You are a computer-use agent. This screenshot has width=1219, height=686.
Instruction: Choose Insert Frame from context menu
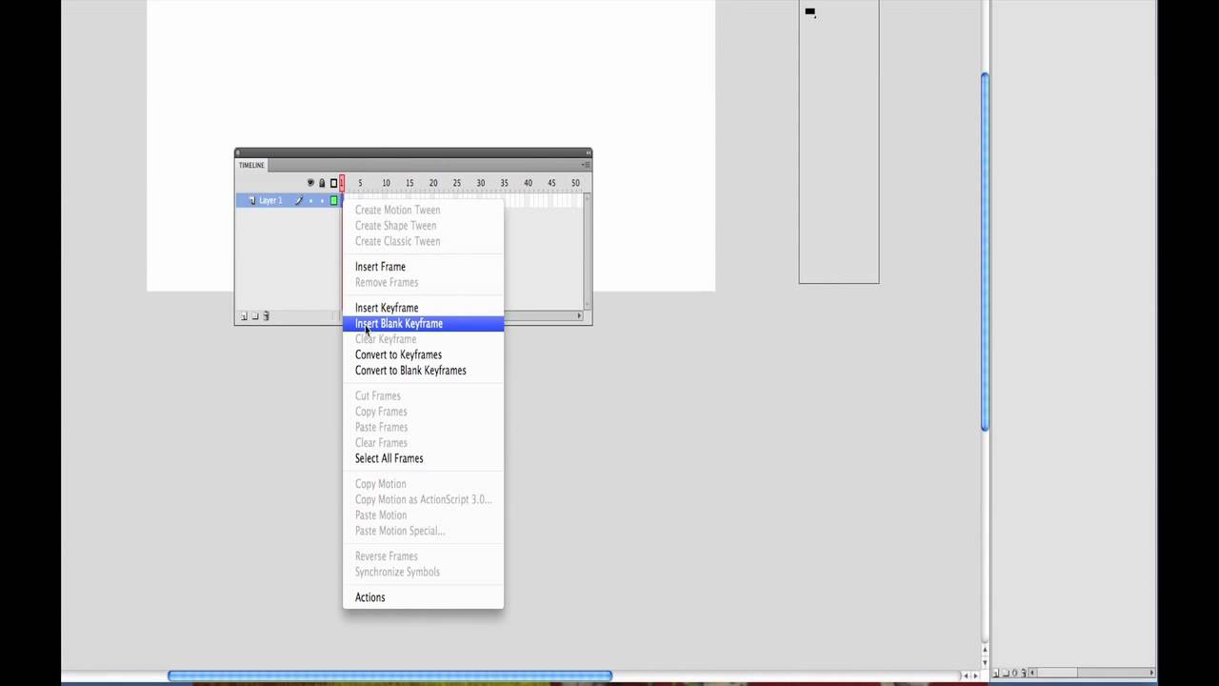380,267
